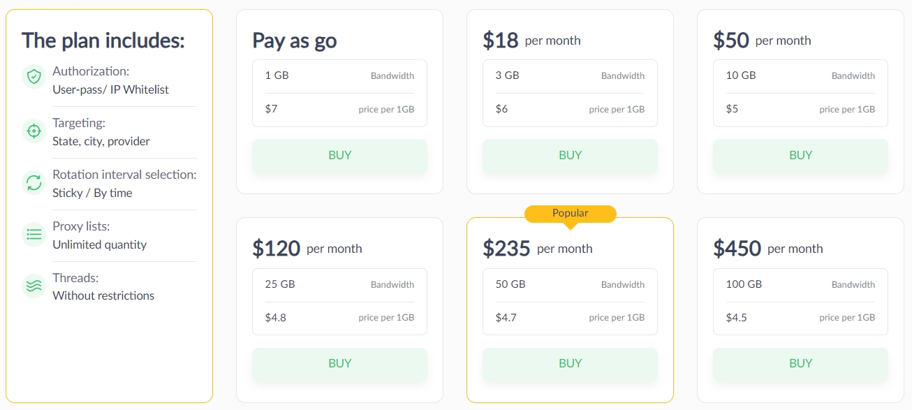Image resolution: width=912 pixels, height=410 pixels.
Task: Select the 10 GB Bandwidth row
Action: [x=800, y=75]
